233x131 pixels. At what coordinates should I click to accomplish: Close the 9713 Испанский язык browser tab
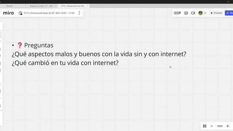[x=88, y=6]
